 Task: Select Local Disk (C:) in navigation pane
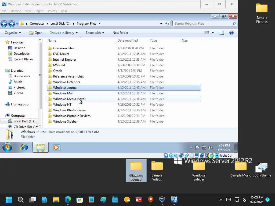point(21,121)
